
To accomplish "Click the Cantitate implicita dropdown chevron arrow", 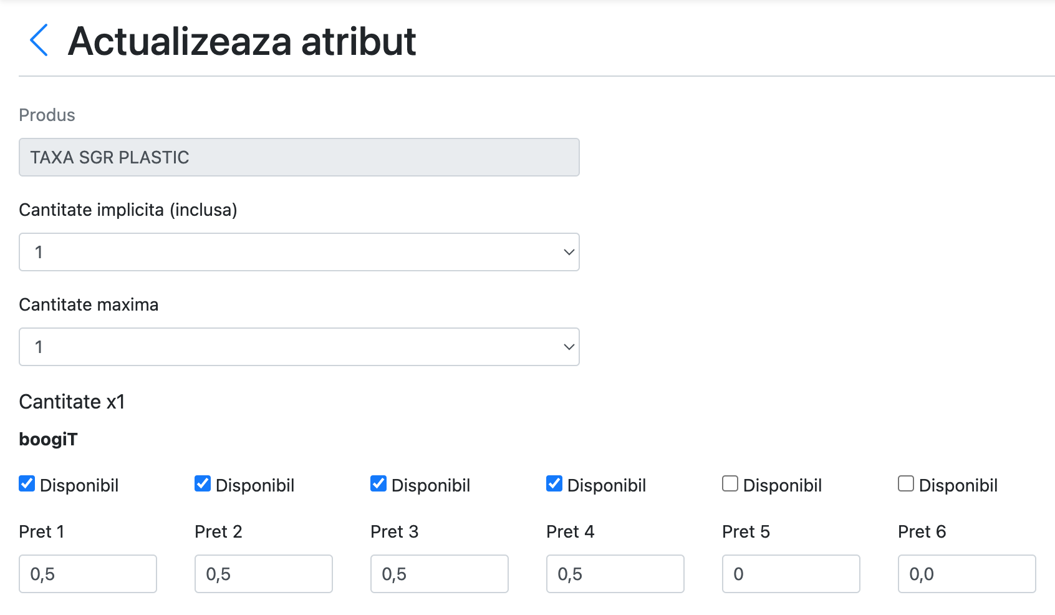I will coord(569,252).
